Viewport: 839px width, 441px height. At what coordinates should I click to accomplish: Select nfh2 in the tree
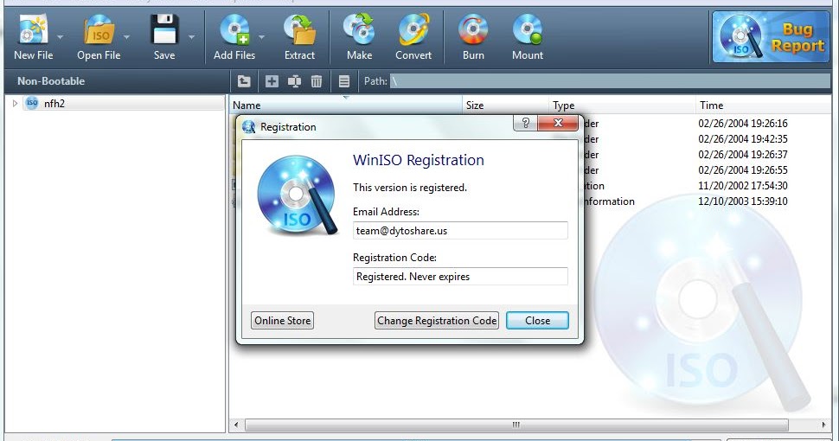[x=54, y=103]
